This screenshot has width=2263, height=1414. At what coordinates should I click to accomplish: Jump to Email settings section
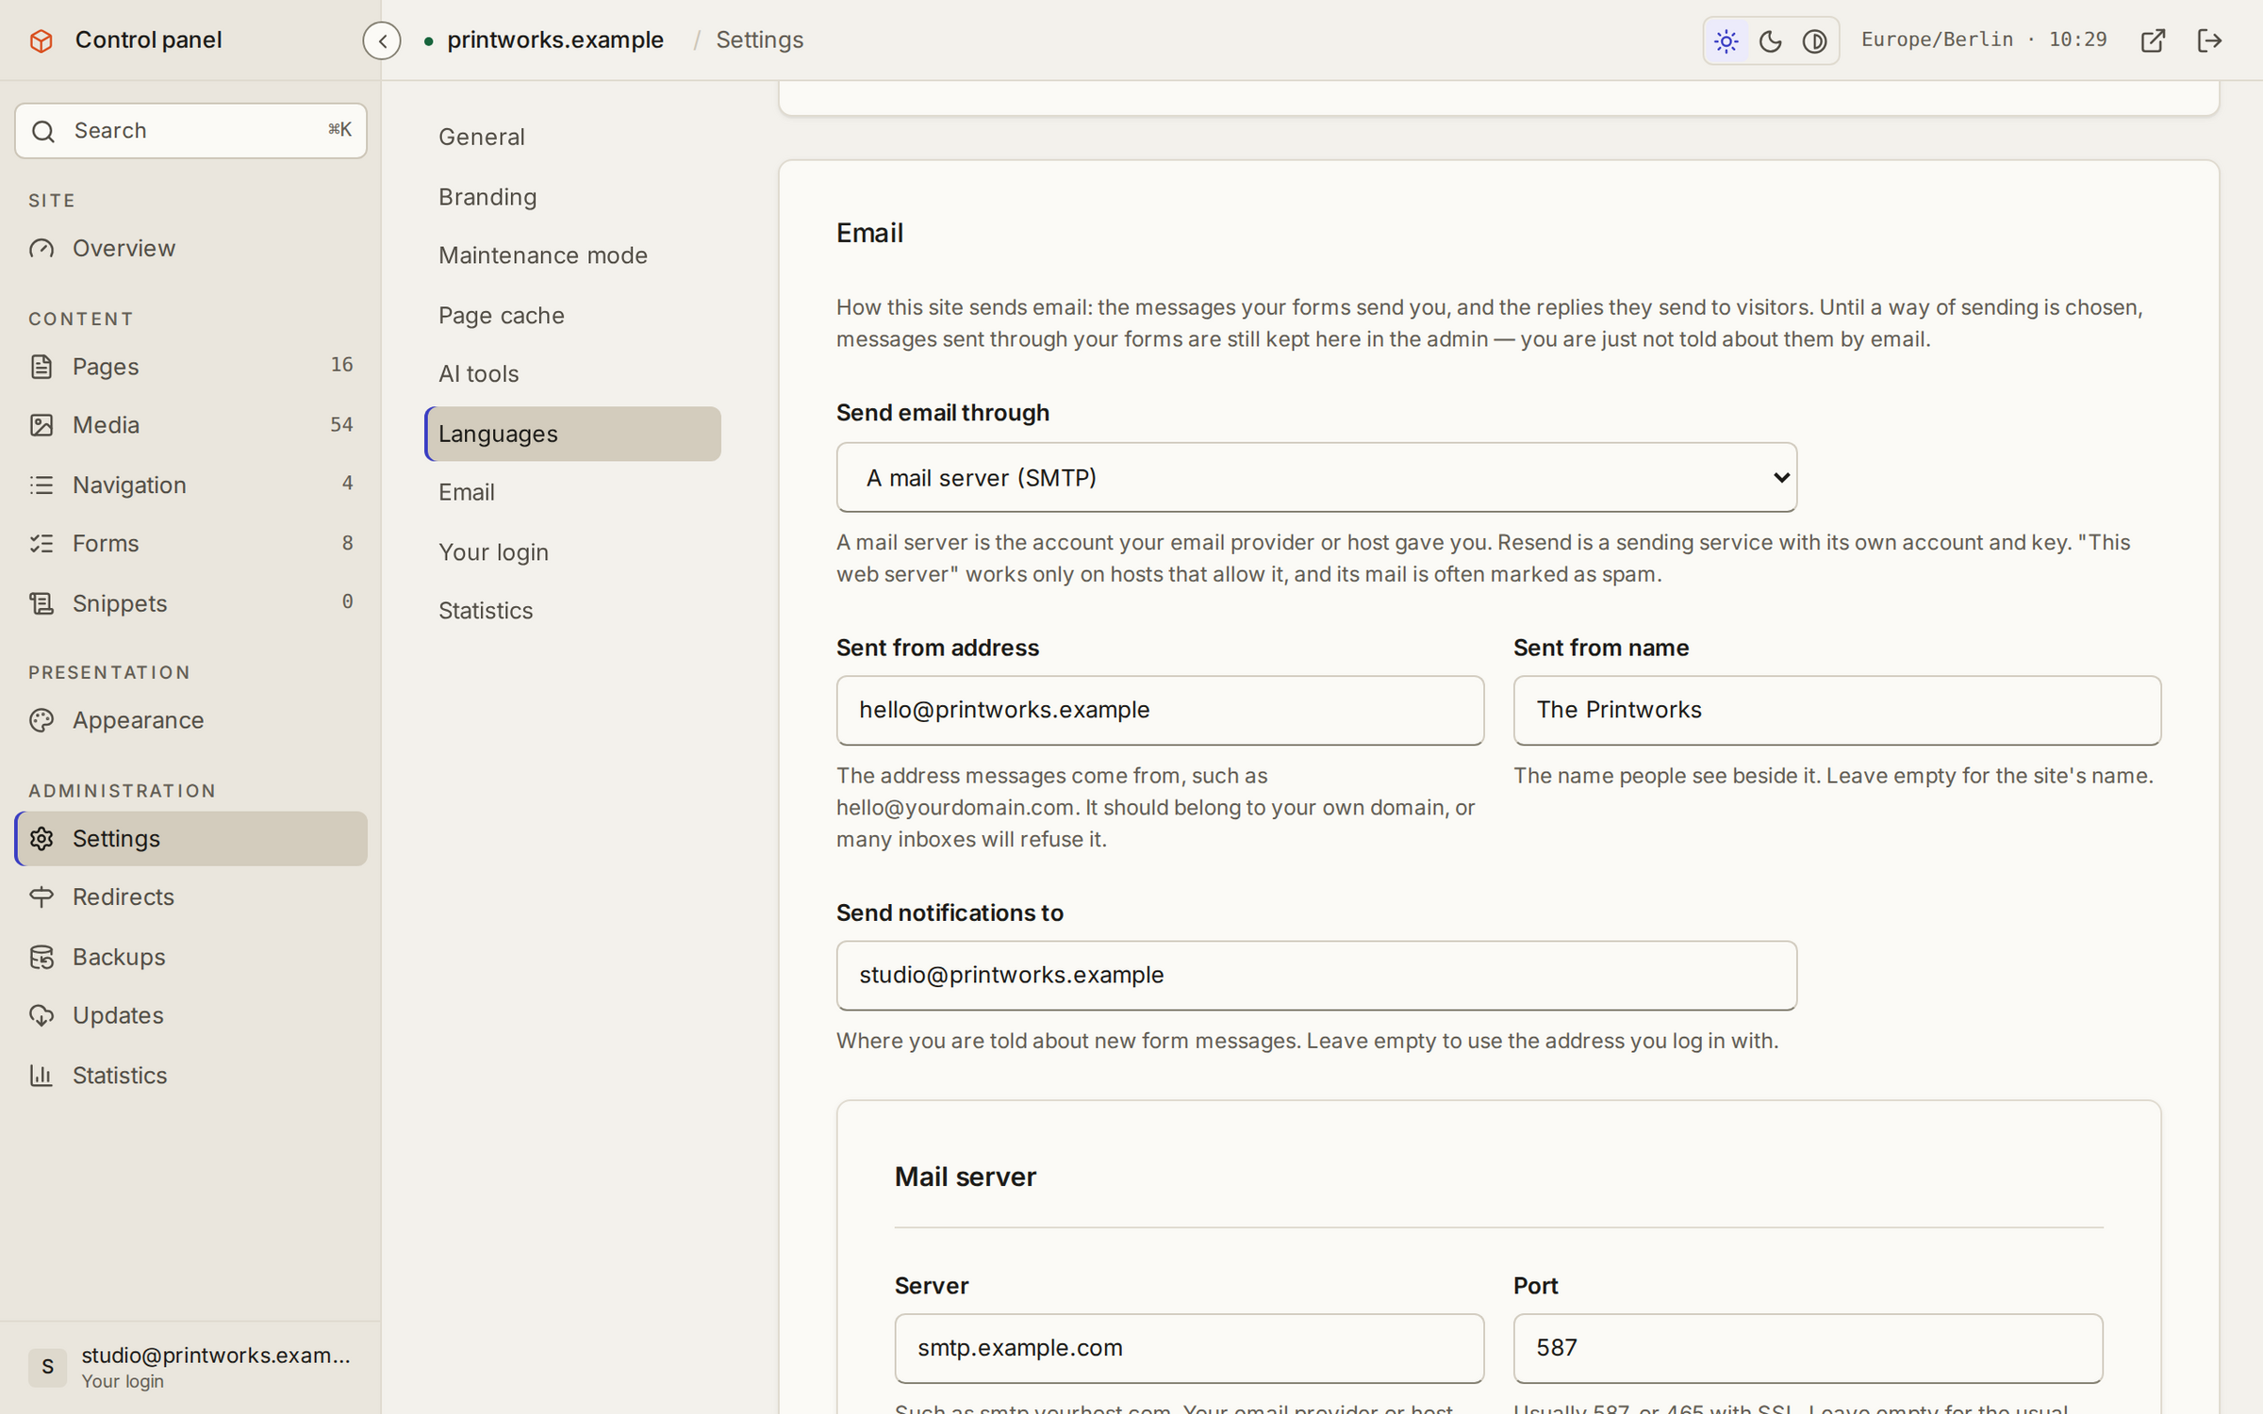[572, 492]
